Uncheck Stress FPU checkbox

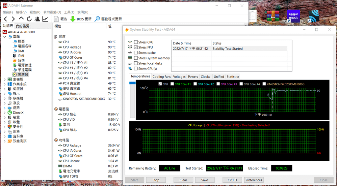point(136,47)
